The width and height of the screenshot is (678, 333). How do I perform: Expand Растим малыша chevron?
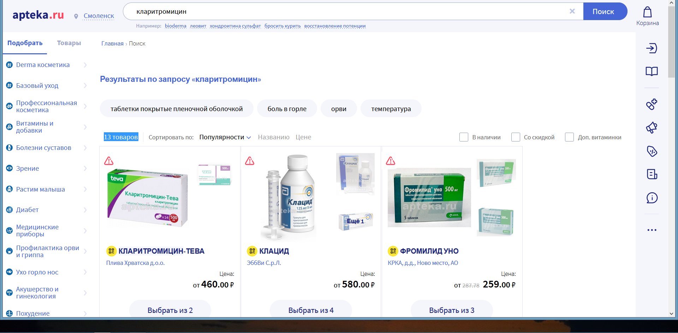[85, 189]
